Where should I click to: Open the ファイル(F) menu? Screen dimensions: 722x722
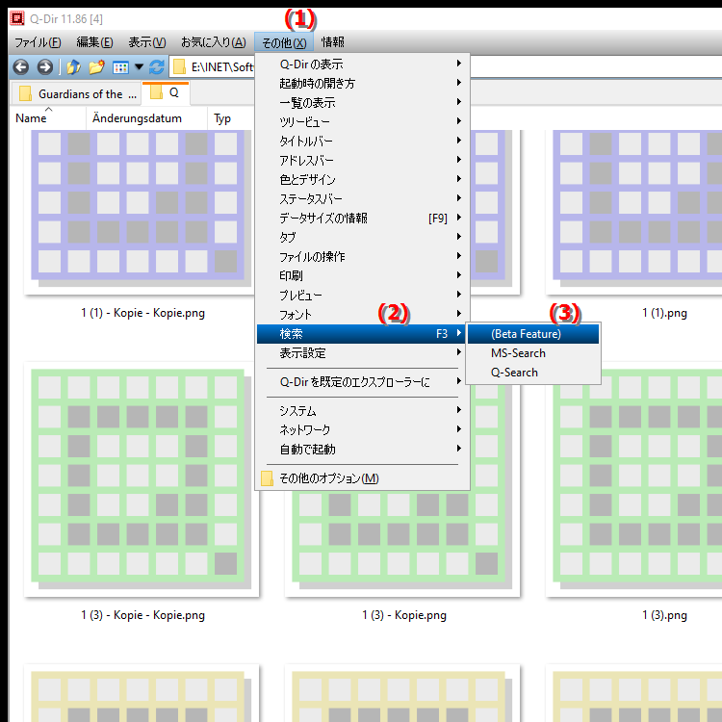[x=38, y=42]
